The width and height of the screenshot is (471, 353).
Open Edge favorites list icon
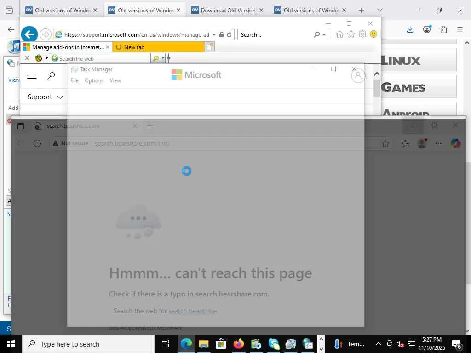point(405,143)
